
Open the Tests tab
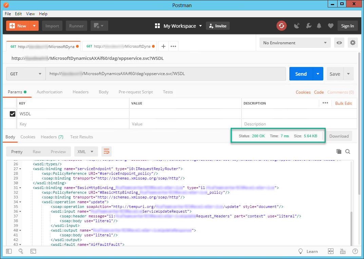168,92
